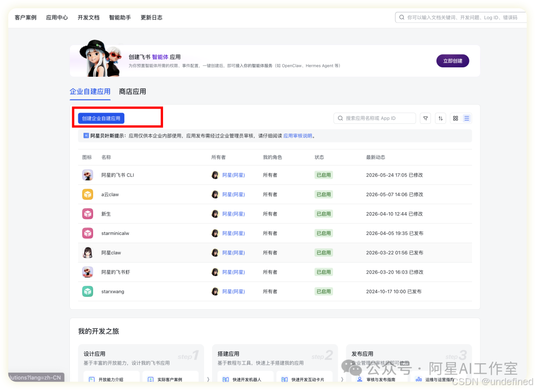
Task: Expand 搭建应用 step with right chevron
Action: (x=342, y=379)
